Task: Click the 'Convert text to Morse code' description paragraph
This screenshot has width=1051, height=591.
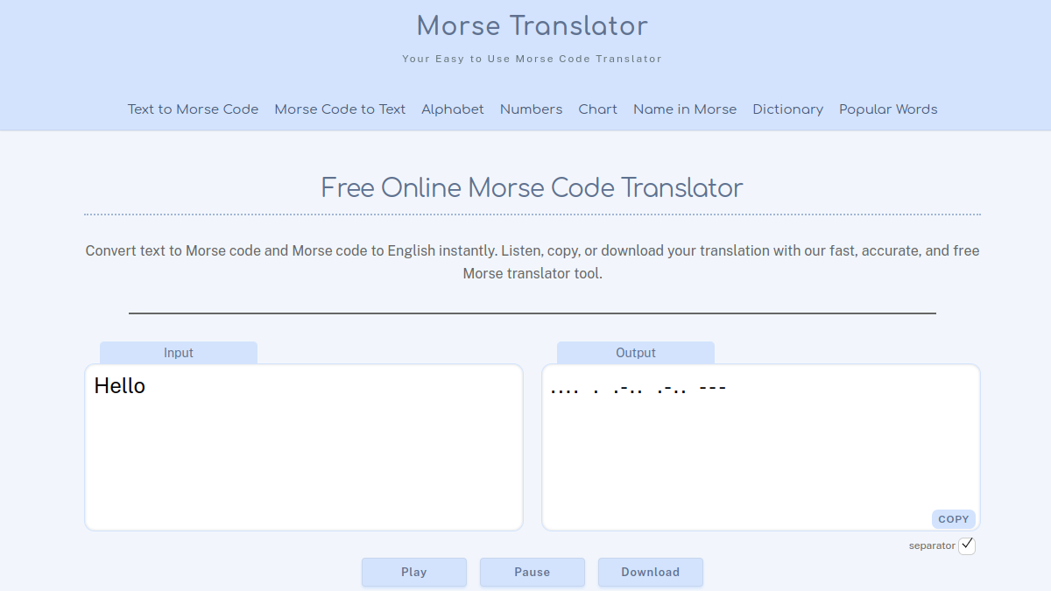Action: 533,262
